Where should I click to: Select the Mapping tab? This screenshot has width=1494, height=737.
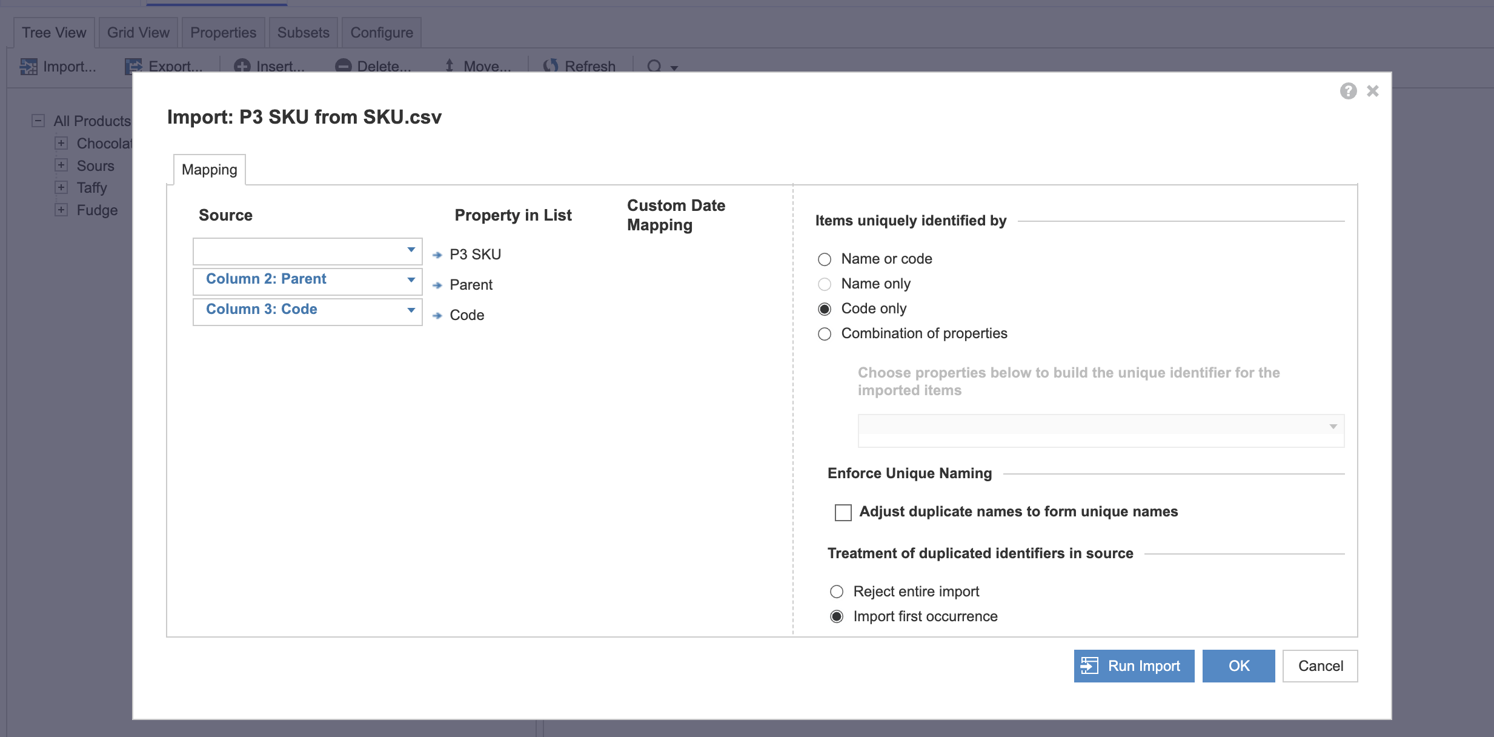click(x=209, y=170)
